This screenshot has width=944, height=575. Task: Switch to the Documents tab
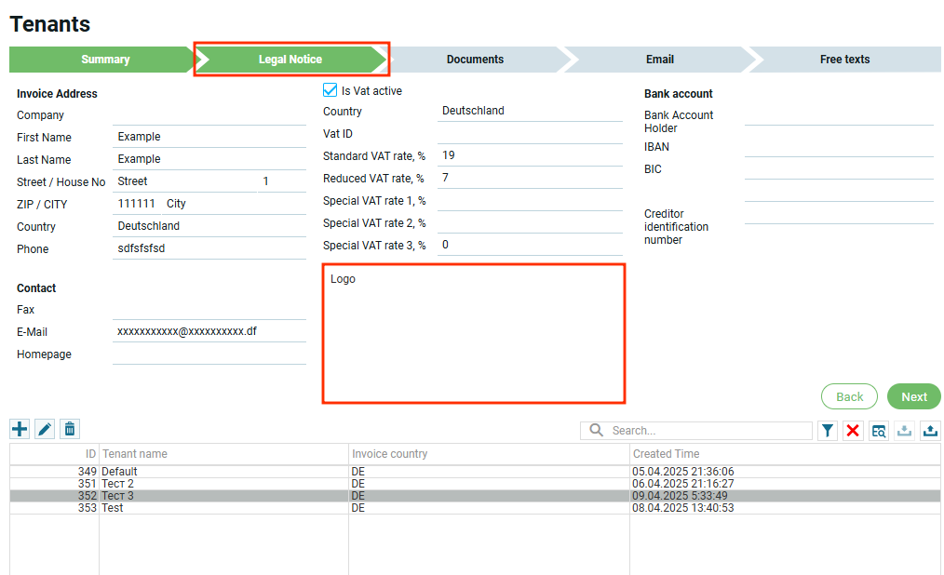click(475, 60)
